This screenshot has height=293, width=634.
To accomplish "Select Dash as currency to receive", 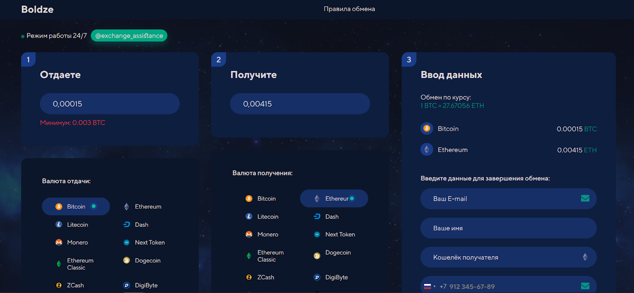I will (327, 217).
